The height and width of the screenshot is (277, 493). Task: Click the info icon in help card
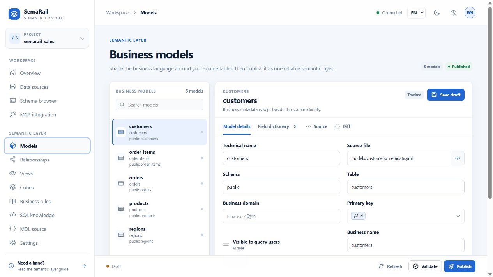(11, 266)
